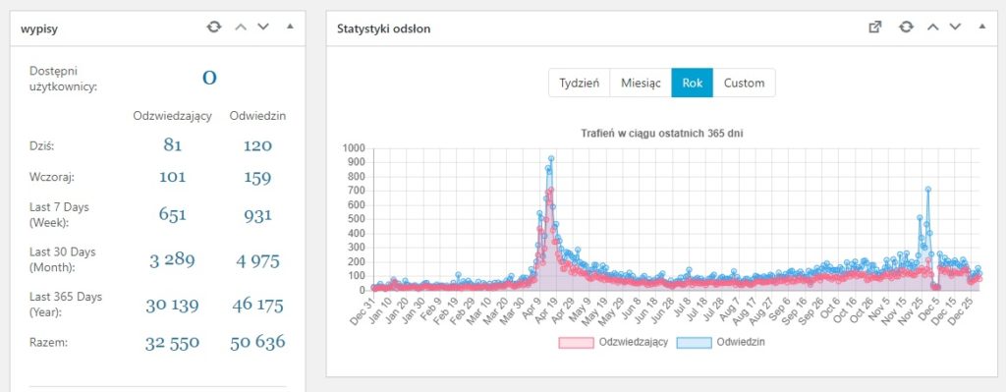Viewport: 1006px width, 392px height.
Task: Click the chart title Trafień w ciągu ostatnich 365 dni
Action: [662, 134]
